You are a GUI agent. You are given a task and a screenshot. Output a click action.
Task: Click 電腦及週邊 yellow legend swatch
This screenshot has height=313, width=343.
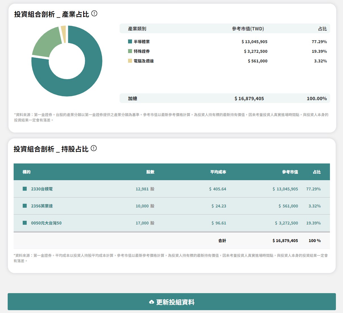130,61
